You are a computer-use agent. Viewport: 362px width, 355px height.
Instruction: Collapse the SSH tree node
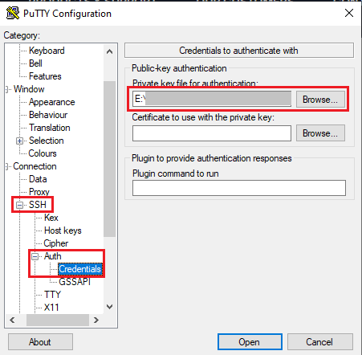point(19,205)
